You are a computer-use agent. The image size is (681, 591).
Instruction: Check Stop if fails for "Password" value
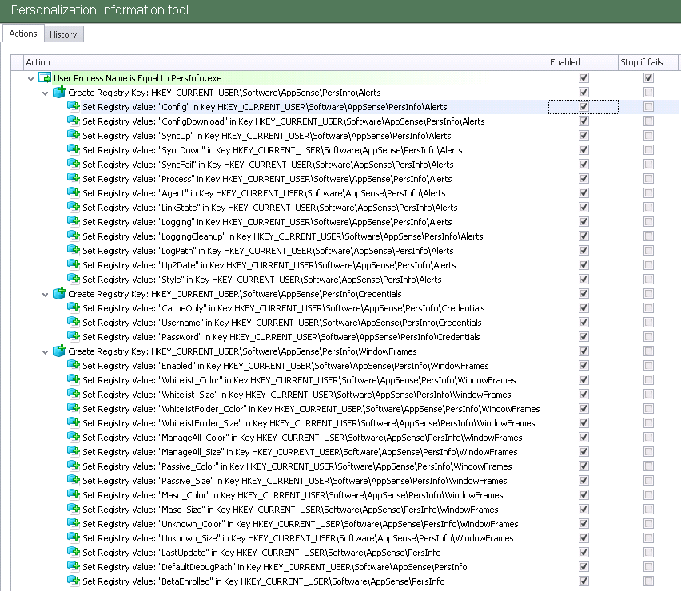648,337
